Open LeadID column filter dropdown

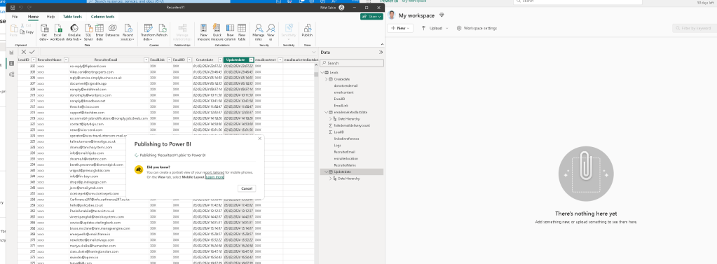click(x=33, y=60)
